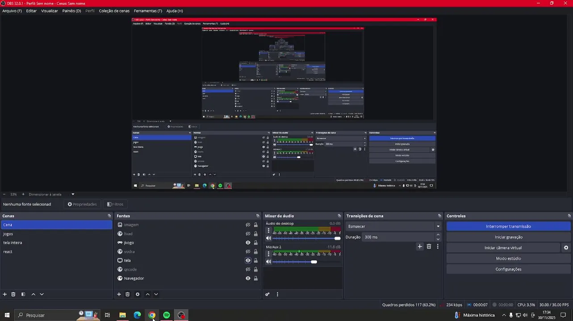Viewport: 573px width, 321px height.
Task: Open the audio mixer three-dot menu at the bottom
Action: (277, 294)
